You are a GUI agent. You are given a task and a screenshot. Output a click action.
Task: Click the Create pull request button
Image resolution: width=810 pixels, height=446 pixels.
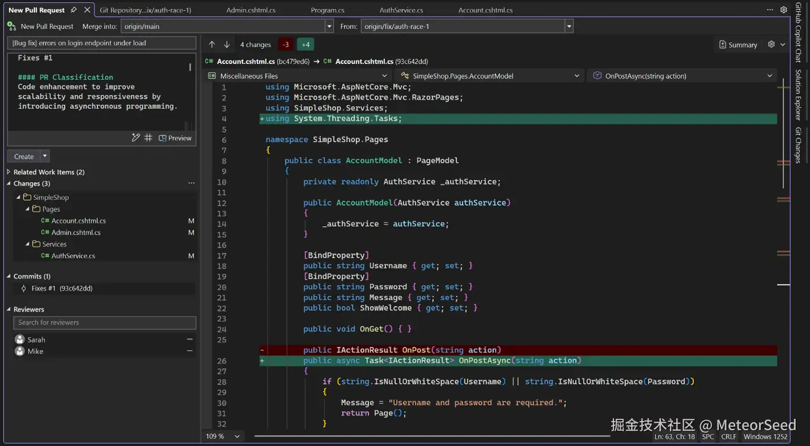(x=24, y=156)
